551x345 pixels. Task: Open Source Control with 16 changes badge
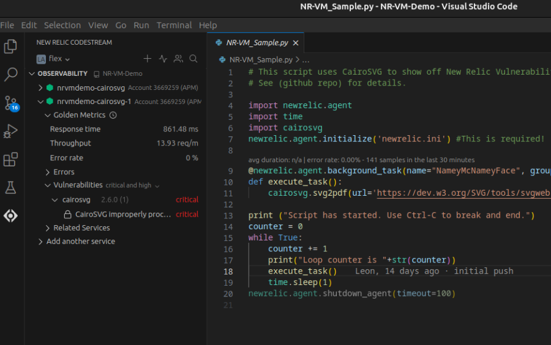[x=10, y=103]
